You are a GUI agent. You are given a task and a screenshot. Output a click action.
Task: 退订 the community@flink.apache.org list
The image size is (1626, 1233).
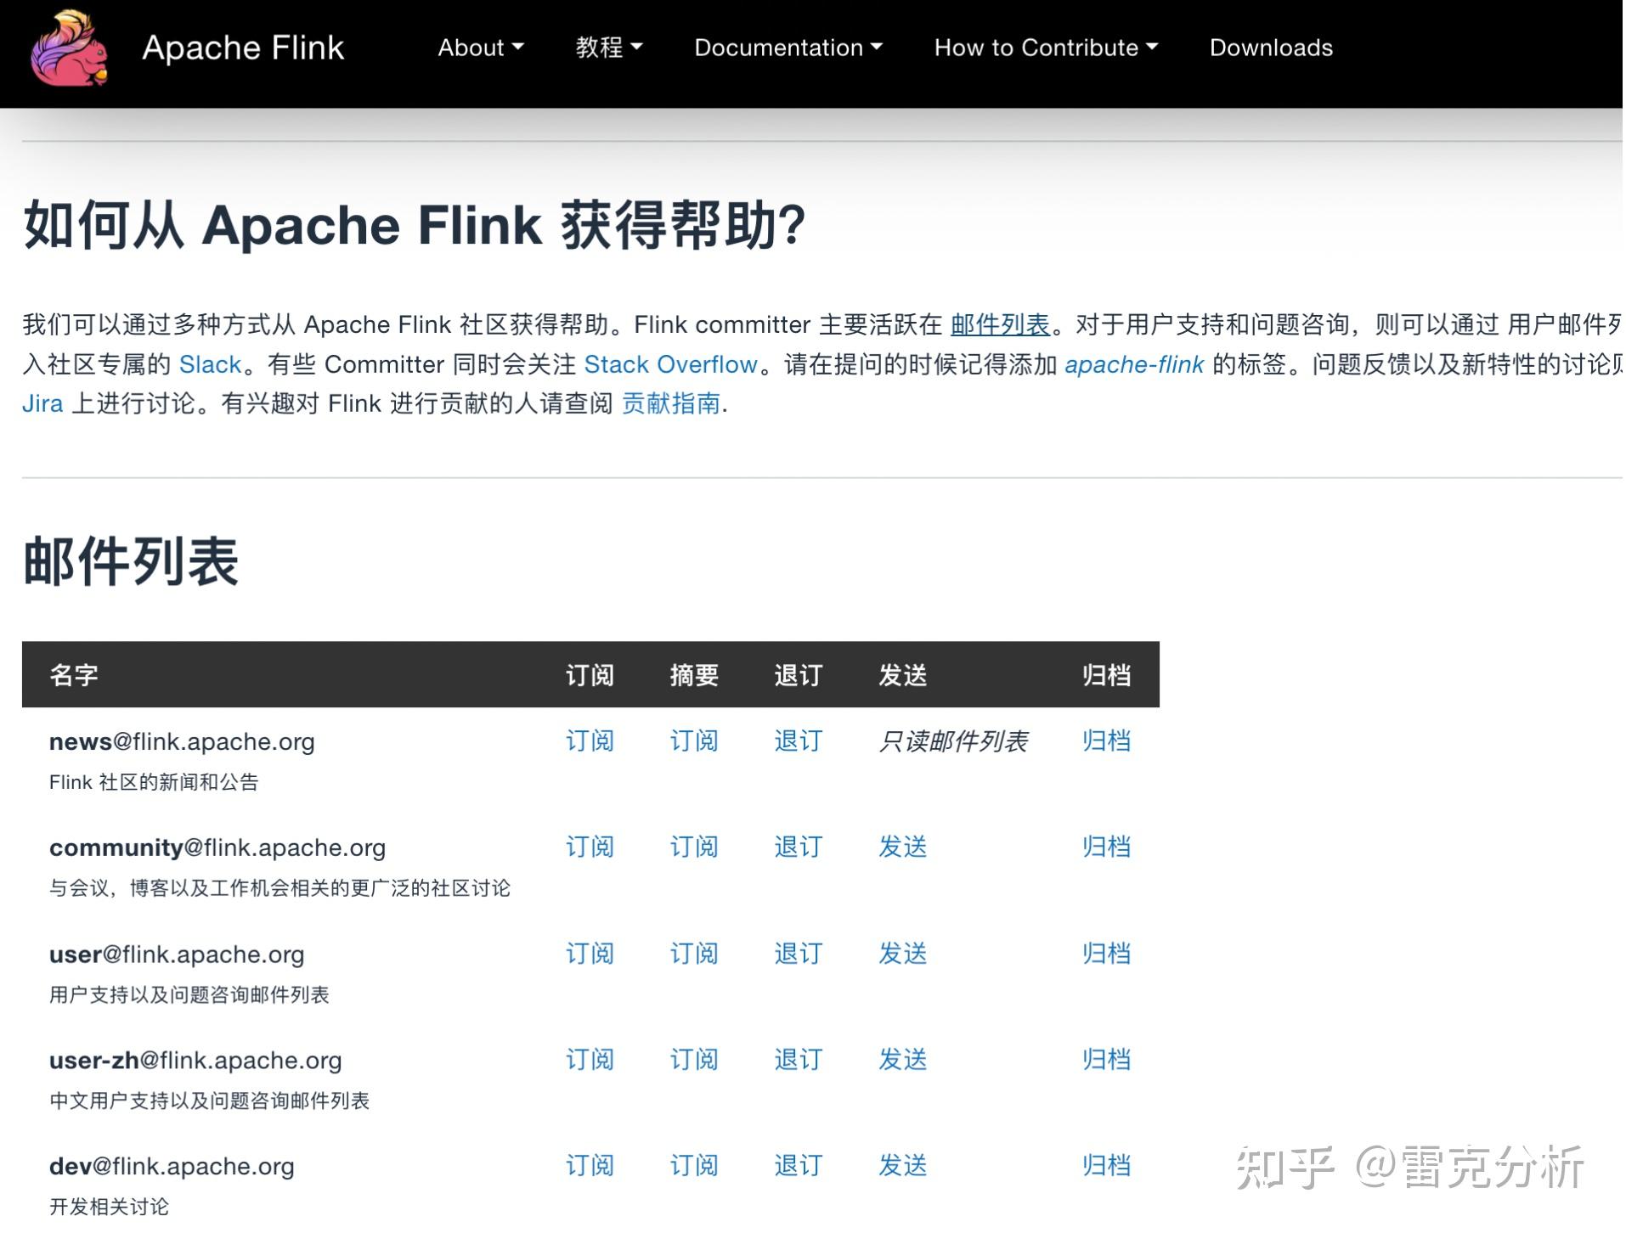point(797,847)
